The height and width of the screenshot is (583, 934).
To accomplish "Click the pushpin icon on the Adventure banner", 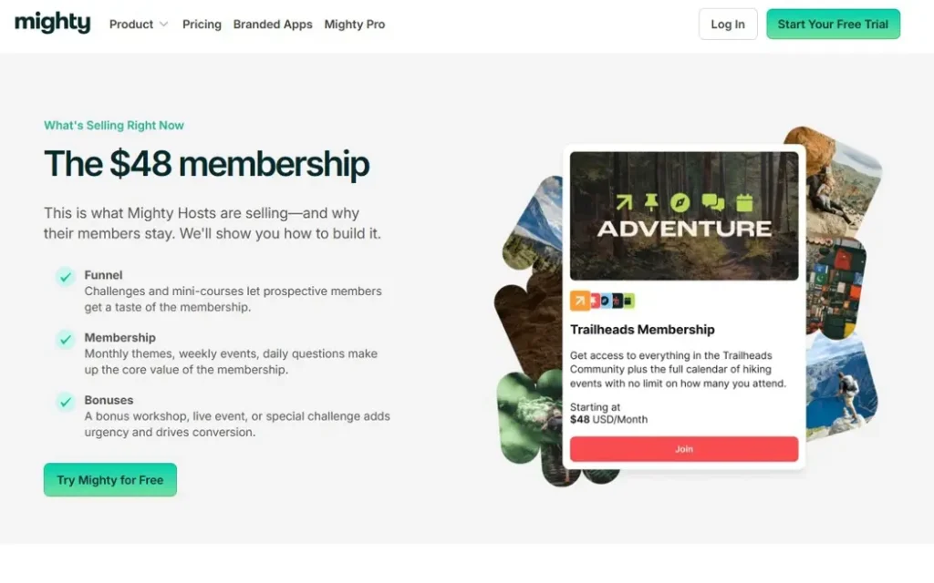I will coord(651,202).
